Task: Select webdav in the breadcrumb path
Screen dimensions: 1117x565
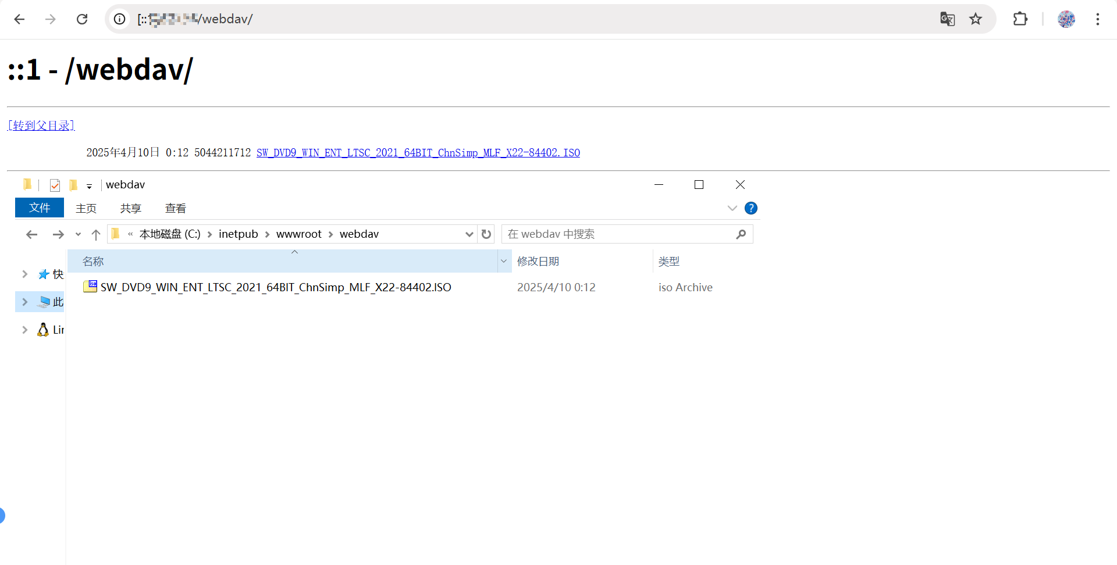Action: tap(359, 234)
